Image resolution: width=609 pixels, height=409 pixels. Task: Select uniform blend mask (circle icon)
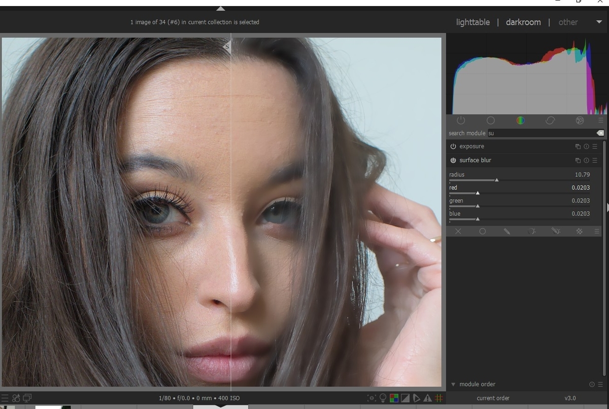pos(483,231)
